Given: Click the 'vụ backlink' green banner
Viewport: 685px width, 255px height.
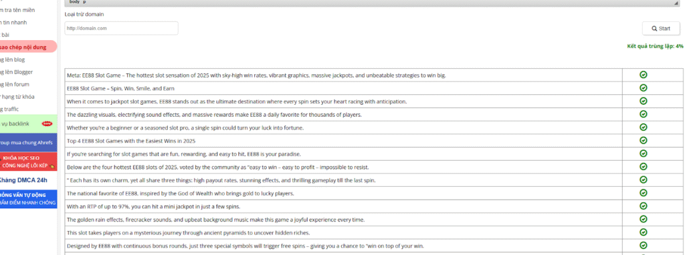Looking at the screenshot, I should click(28, 123).
